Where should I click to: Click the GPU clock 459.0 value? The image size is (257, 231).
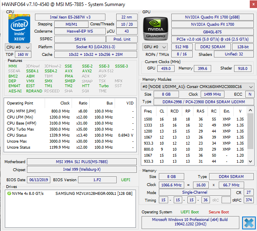pos(166,68)
